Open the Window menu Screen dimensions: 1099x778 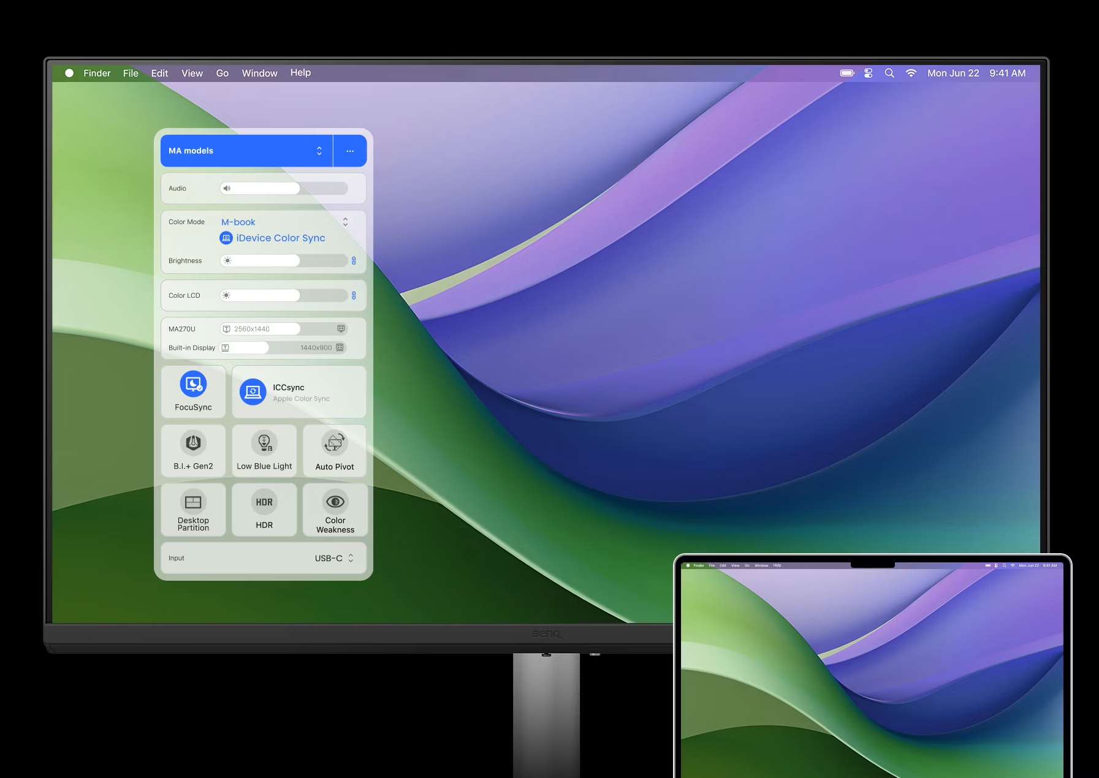tap(259, 73)
